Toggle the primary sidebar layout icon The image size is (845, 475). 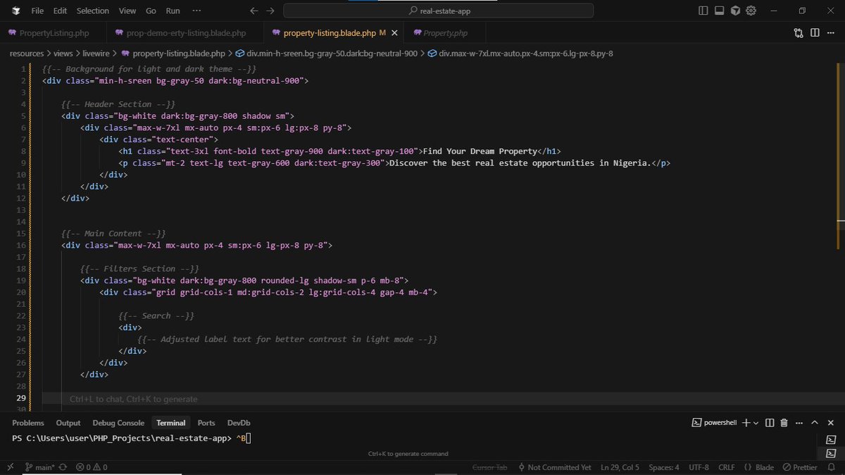coord(703,11)
